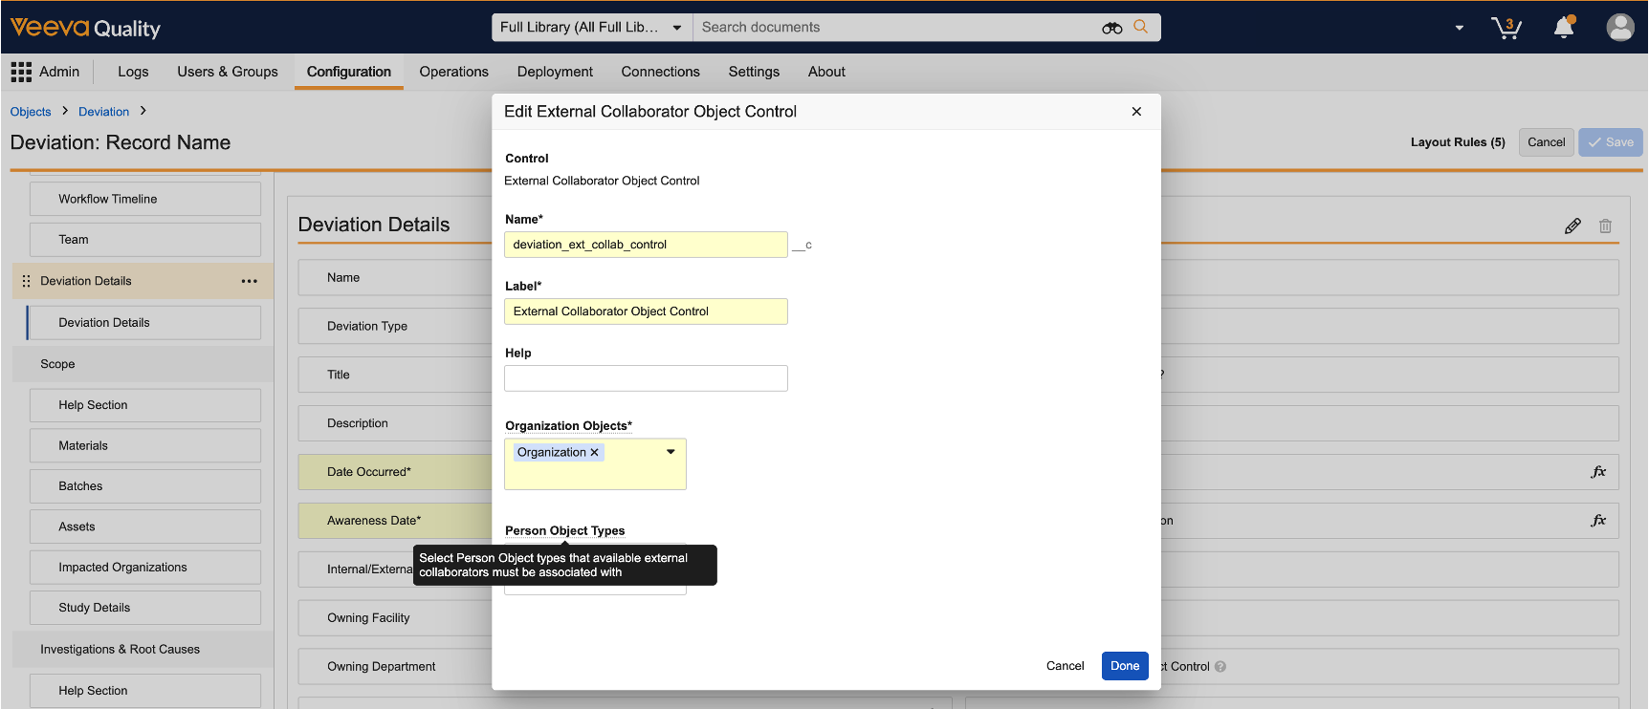Click the orange search magnifier icon
The height and width of the screenshot is (709, 1649).
(x=1140, y=27)
